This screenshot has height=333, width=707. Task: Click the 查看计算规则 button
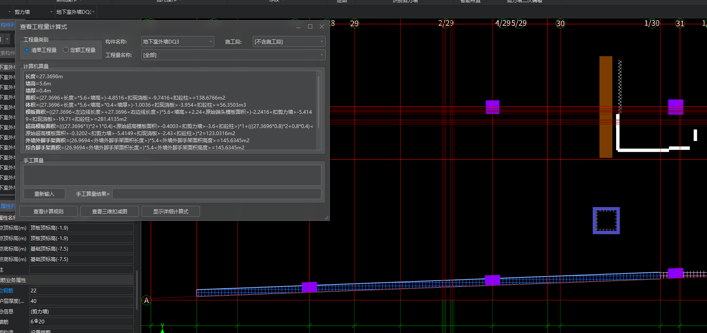[x=49, y=211]
